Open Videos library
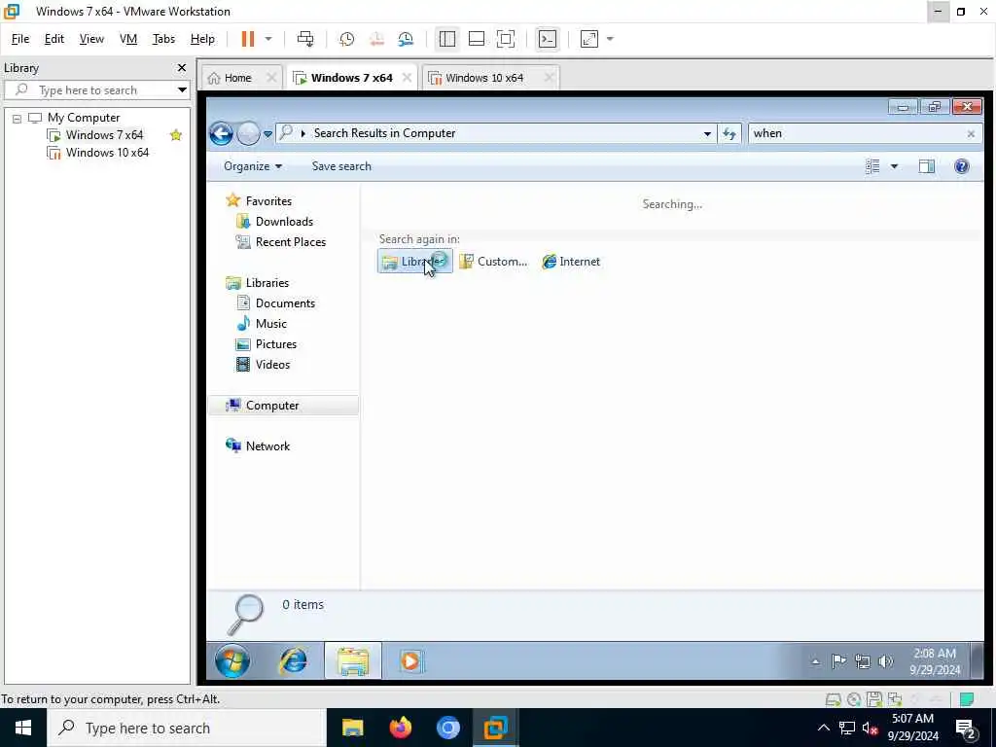The height and width of the screenshot is (747, 996). click(x=272, y=364)
